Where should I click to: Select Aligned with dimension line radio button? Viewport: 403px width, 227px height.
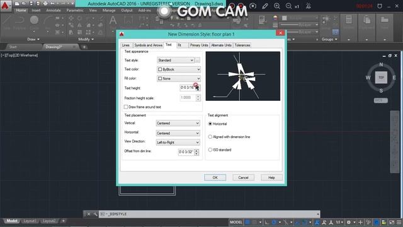pos(210,137)
